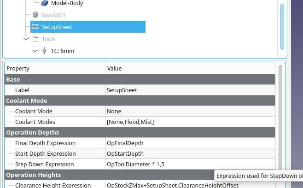Select the SetupSheet tree item
Viewport: 303px width, 188px height.
pos(57,27)
